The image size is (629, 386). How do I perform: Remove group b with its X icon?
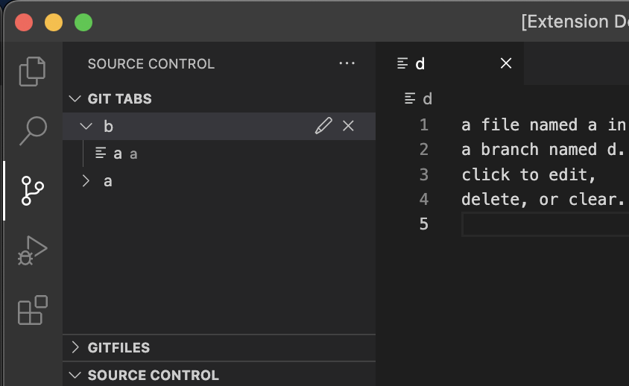pos(348,126)
